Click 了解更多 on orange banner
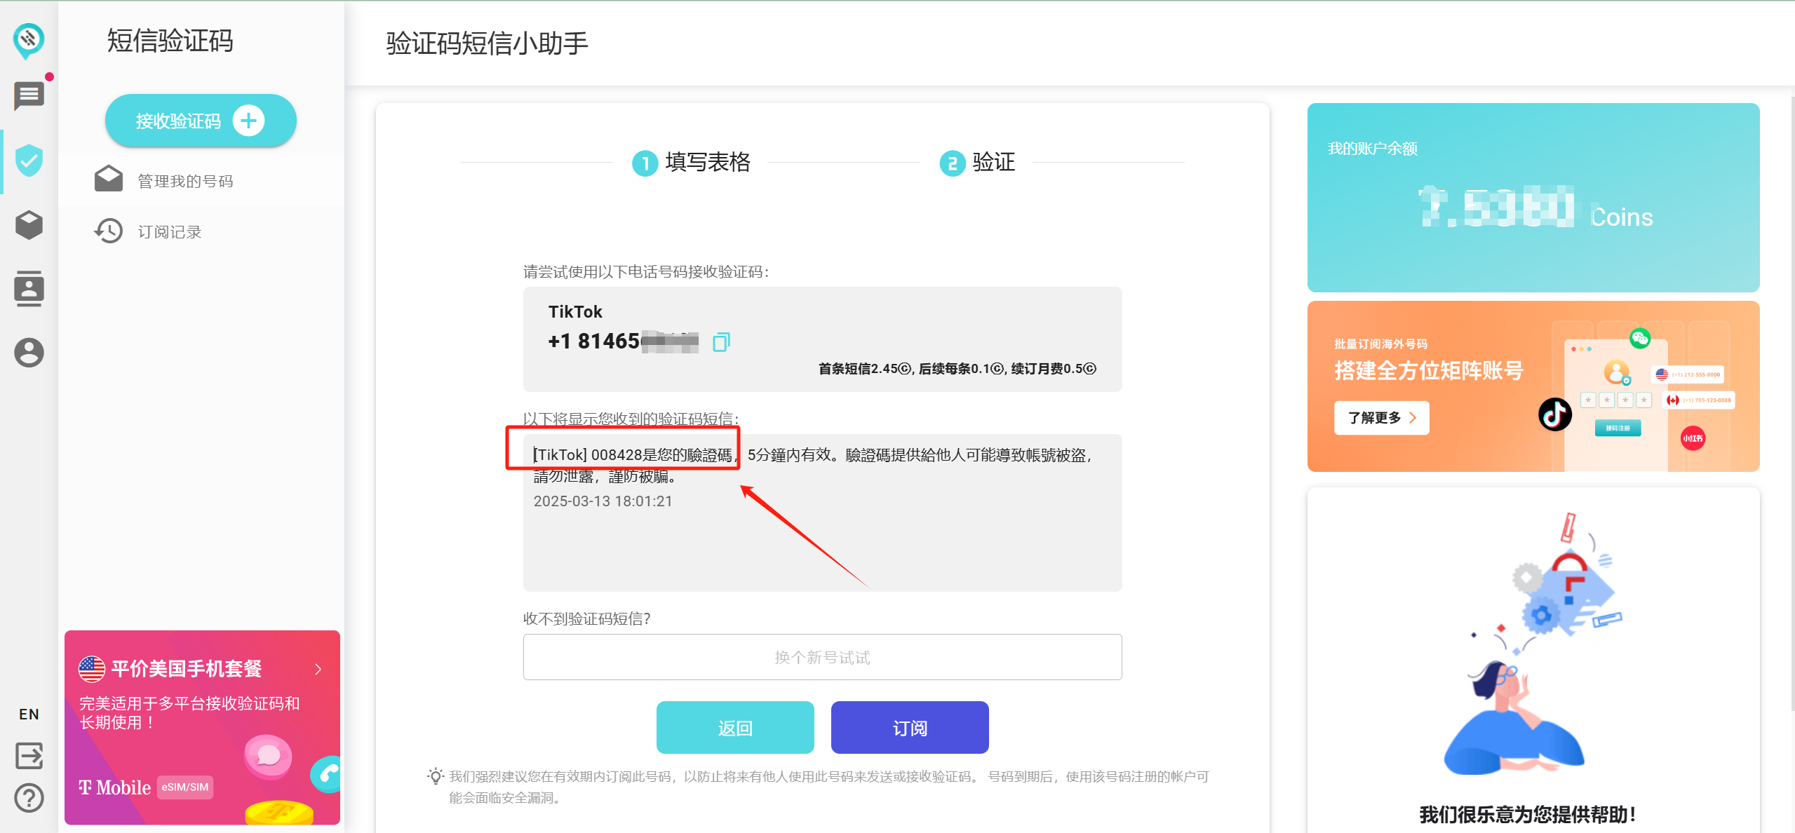Image resolution: width=1795 pixels, height=833 pixels. [x=1381, y=418]
